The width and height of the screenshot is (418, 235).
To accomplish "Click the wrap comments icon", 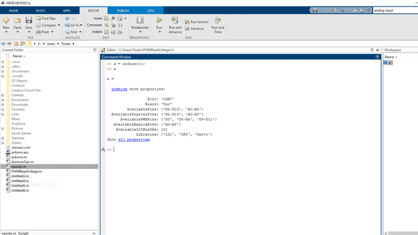I will (x=120, y=25).
